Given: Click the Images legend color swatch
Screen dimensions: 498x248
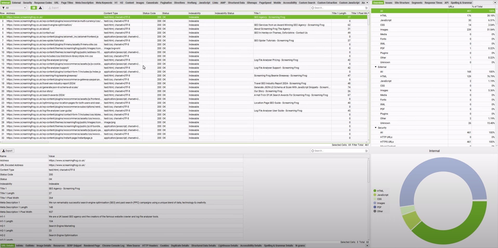Looking at the screenshot, I should point(375,203).
